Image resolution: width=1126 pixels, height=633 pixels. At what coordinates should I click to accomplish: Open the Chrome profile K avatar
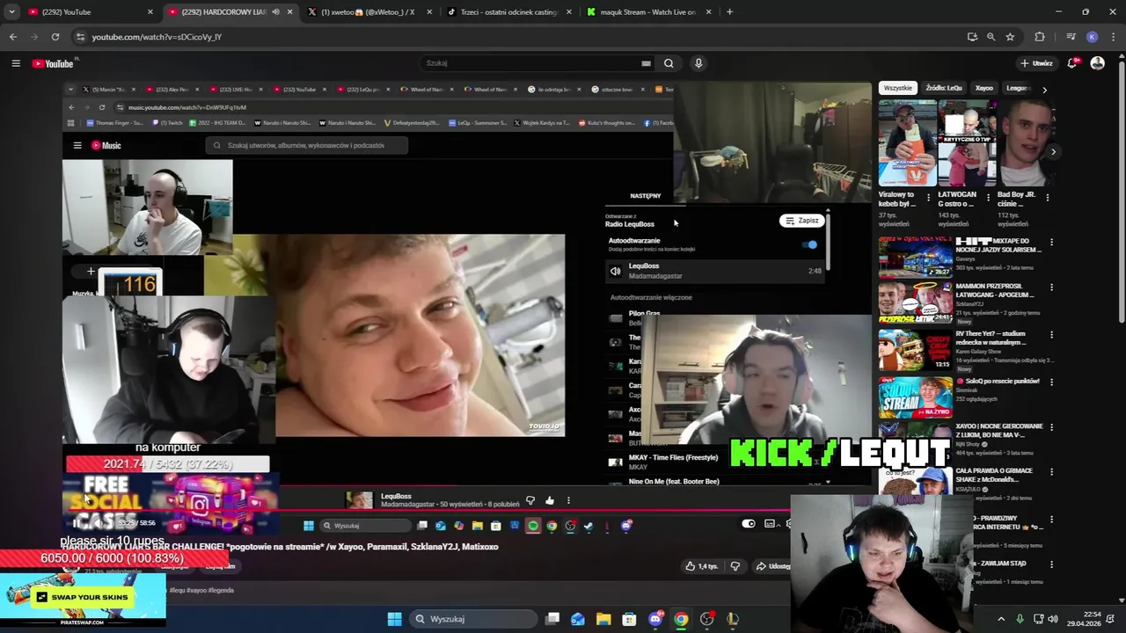(1092, 37)
